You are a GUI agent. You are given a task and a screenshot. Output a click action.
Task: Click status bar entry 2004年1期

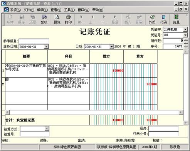[149, 147]
